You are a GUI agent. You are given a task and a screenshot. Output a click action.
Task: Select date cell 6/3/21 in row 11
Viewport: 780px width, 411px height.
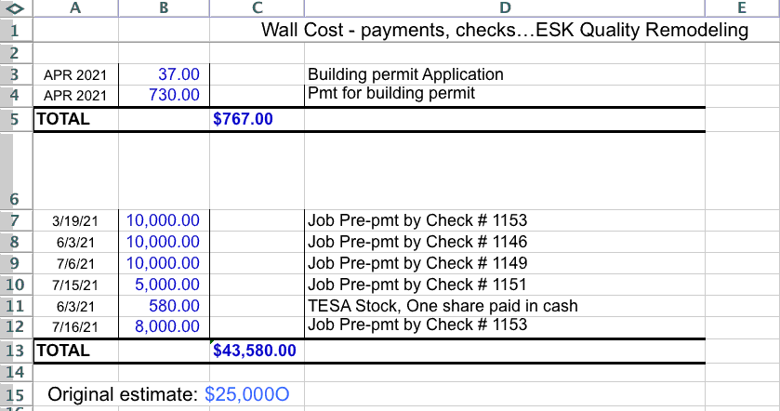point(75,306)
